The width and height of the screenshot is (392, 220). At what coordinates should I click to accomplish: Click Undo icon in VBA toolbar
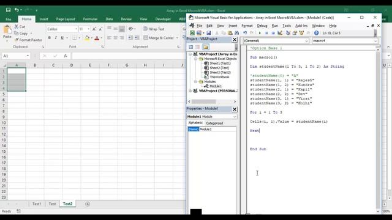pyautogui.click(x=245, y=33)
